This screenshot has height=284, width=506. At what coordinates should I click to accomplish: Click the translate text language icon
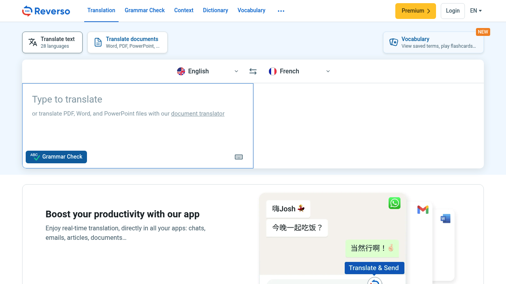click(x=33, y=42)
